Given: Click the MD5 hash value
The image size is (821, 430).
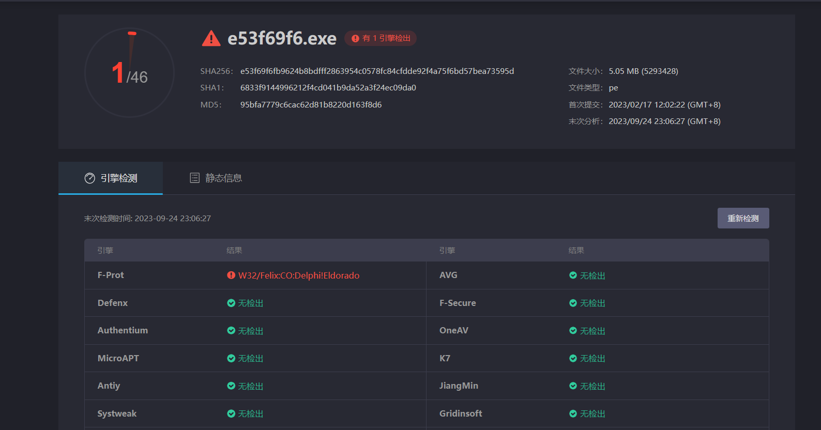Looking at the screenshot, I should click(x=311, y=105).
